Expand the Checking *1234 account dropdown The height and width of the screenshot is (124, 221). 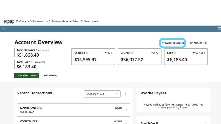102,94
